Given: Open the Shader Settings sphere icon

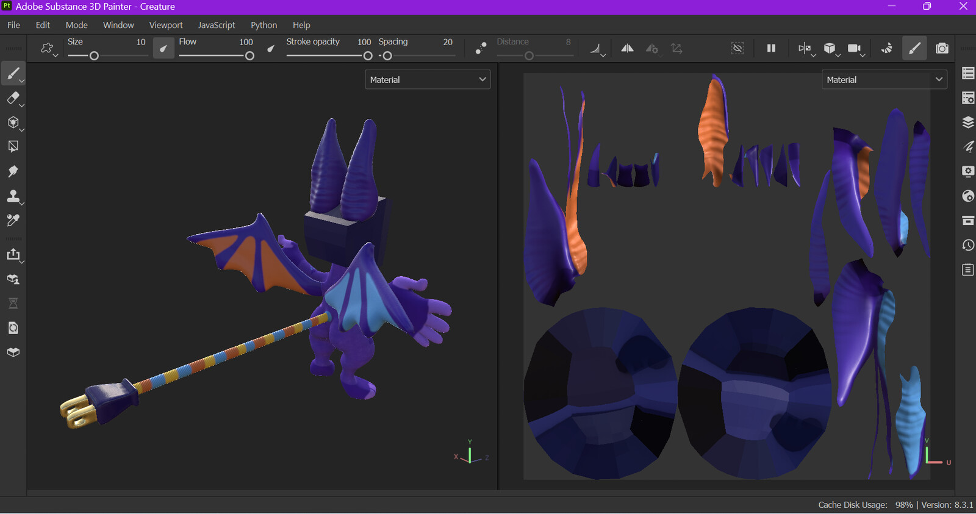Looking at the screenshot, I should [x=967, y=196].
